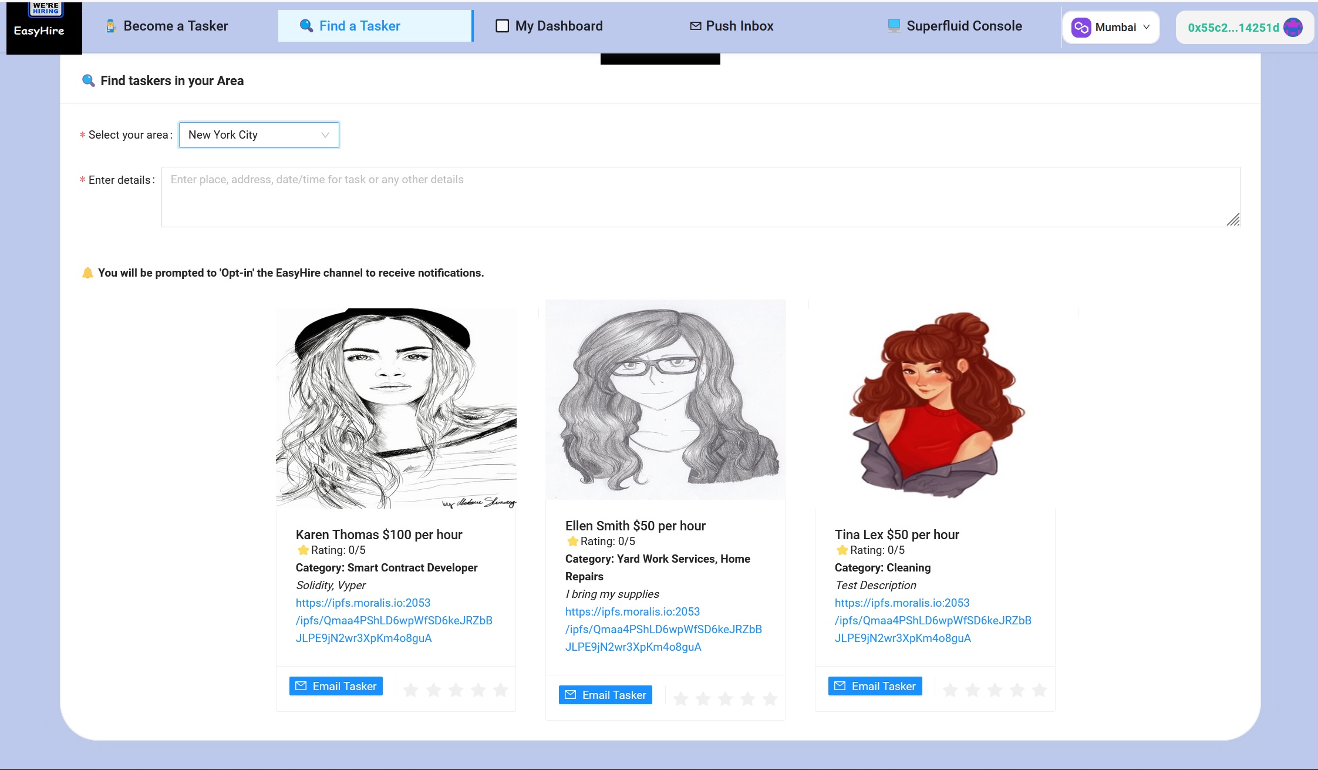Focus the Enter details text field
Screen dimensions: 1318x770
(700, 197)
